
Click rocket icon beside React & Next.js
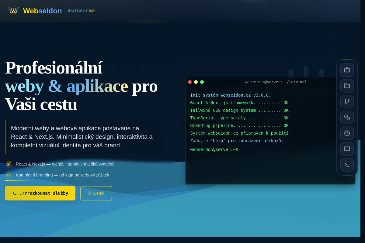(x=9, y=164)
